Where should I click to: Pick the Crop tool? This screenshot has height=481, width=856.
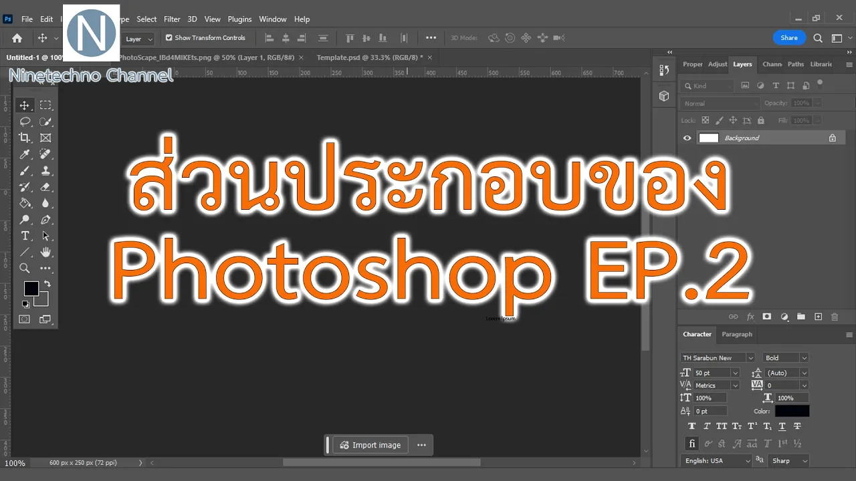tap(25, 138)
